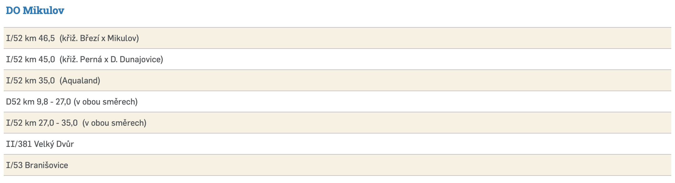675x183 pixels.
Task: Click (v obou směrech) in I/52 27,0 row
Action: (x=114, y=123)
